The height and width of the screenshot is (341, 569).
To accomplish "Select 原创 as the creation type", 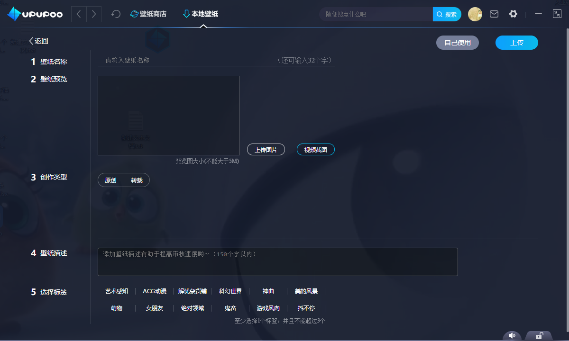I will click(x=110, y=180).
